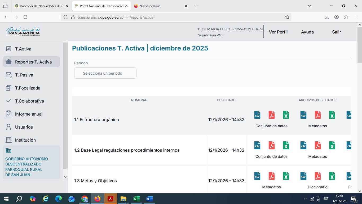Bookmark this page with the star icon
This screenshot has width=362, height=204.
click(x=287, y=17)
